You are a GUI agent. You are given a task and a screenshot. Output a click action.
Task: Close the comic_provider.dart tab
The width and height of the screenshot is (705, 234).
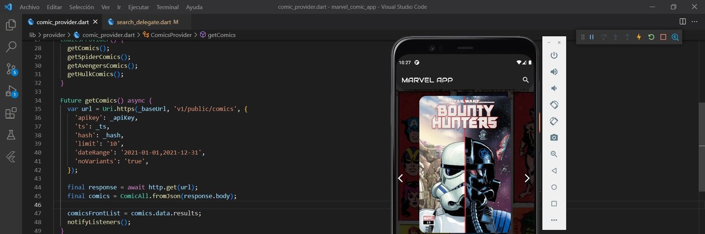coord(95,22)
